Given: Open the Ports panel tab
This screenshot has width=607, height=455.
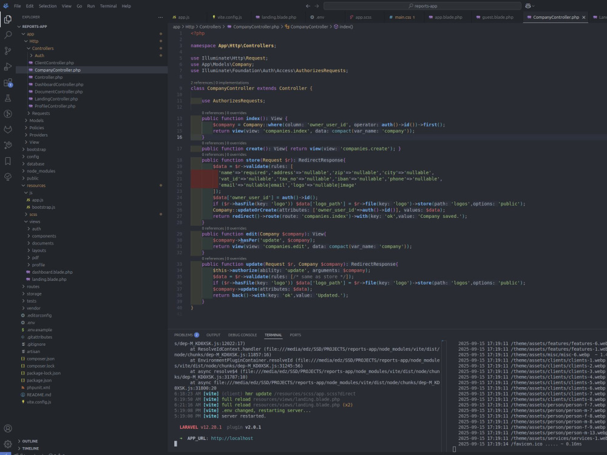Looking at the screenshot, I should [x=296, y=335].
